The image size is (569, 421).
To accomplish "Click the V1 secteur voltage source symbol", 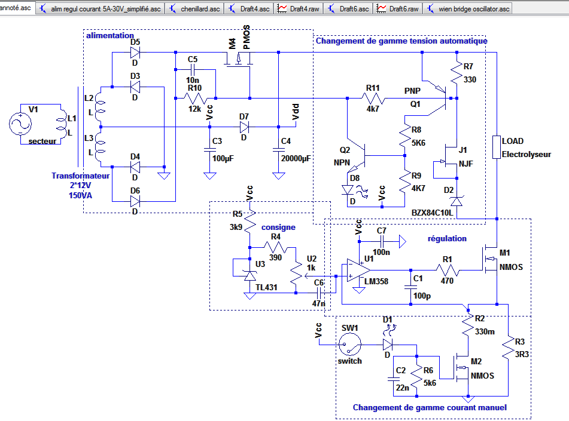I will click(x=20, y=124).
